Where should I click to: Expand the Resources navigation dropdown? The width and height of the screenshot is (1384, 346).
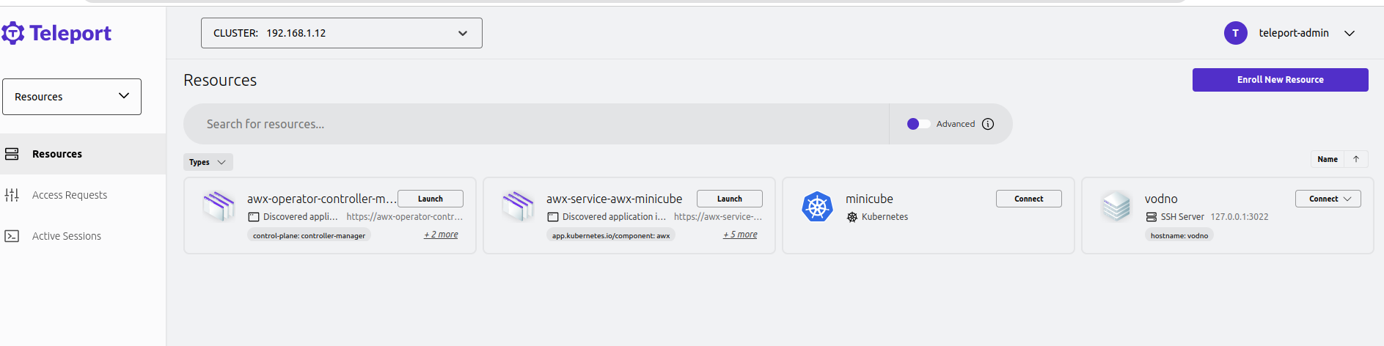point(72,97)
